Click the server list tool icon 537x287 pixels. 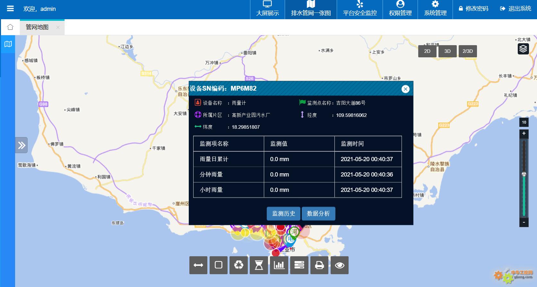pyautogui.click(x=299, y=265)
